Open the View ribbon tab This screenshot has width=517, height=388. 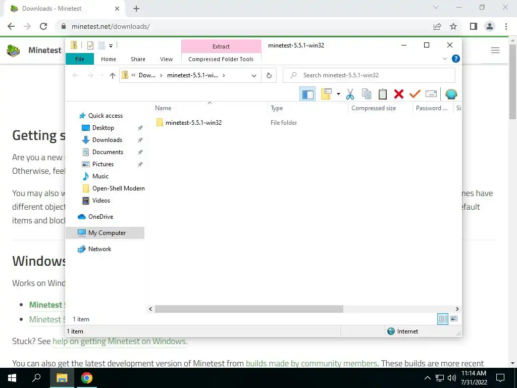pyautogui.click(x=166, y=59)
